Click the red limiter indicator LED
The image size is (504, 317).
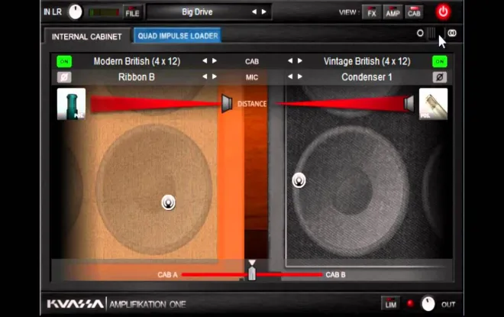(410, 303)
